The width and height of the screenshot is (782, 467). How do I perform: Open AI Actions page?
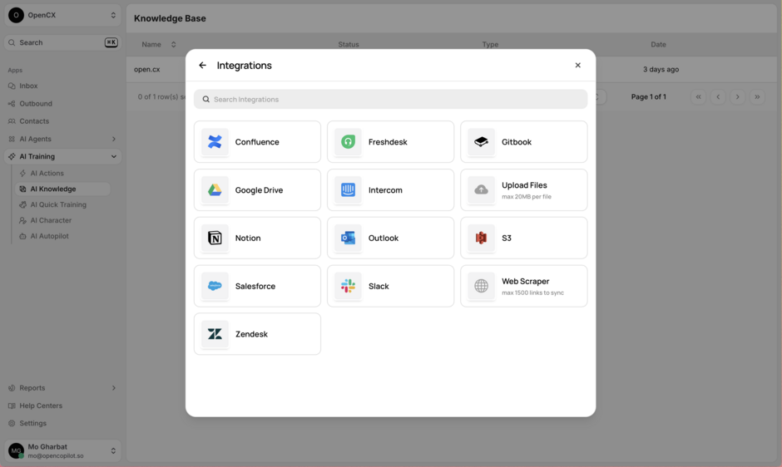tap(47, 174)
